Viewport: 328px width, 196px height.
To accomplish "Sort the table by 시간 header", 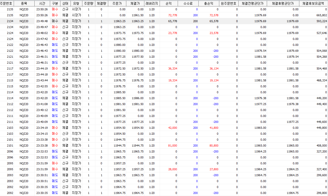I will point(42,3).
